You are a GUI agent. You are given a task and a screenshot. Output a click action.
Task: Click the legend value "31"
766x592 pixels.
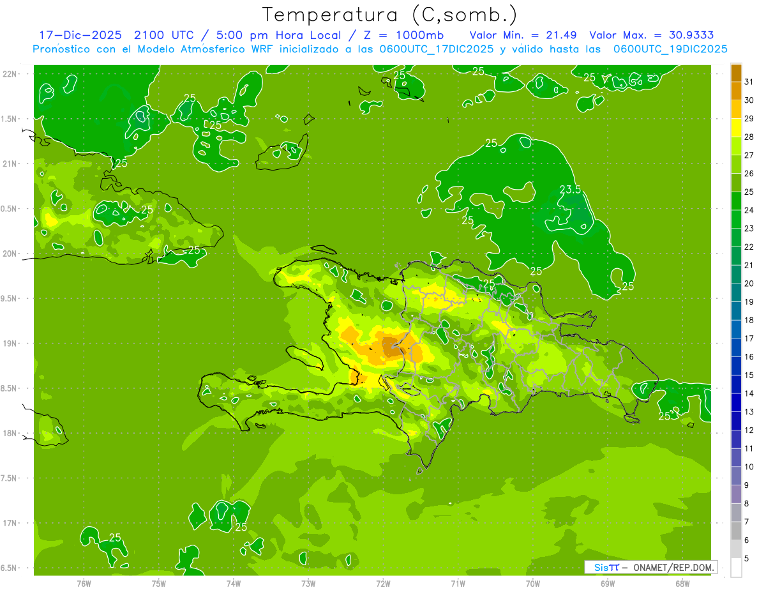[749, 82]
